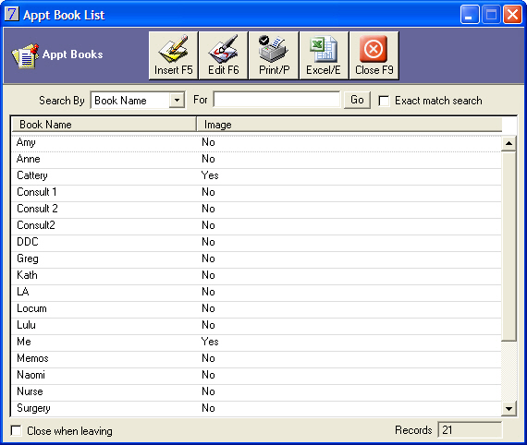Click the title bar app icon
This screenshot has height=445, width=527.
pos(11,14)
